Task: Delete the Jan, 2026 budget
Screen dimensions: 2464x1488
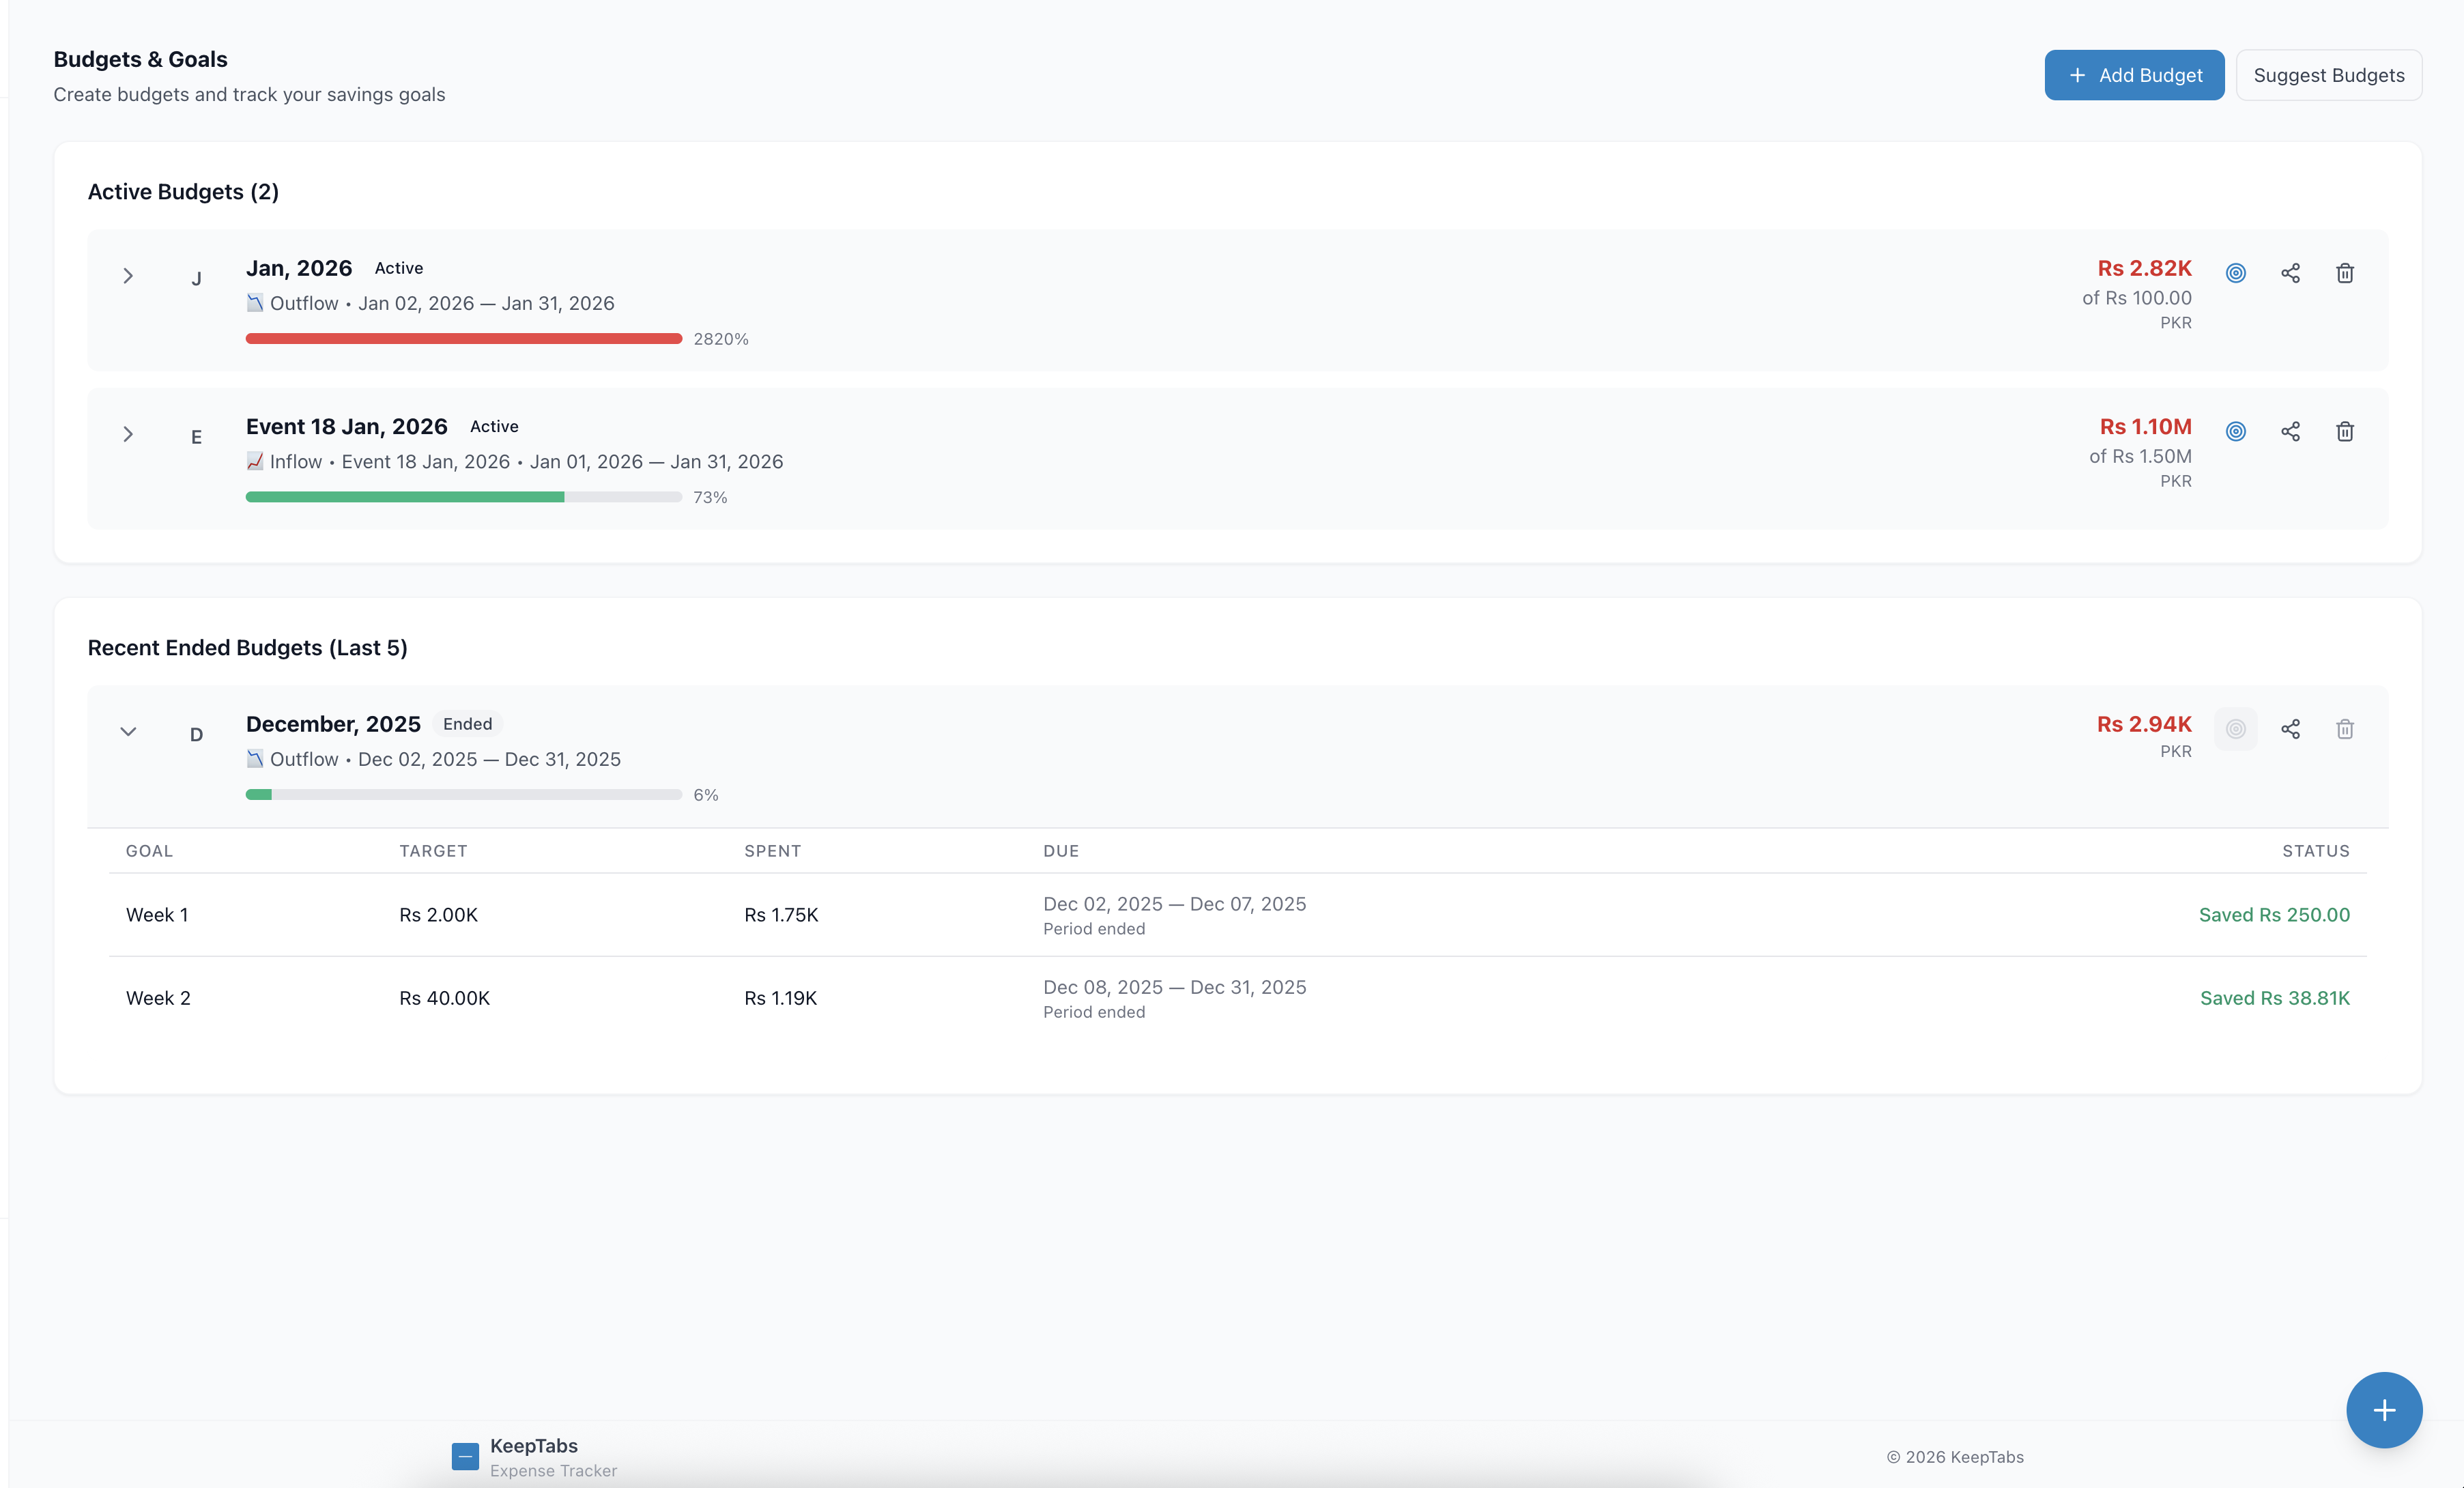Action: pos(2345,272)
